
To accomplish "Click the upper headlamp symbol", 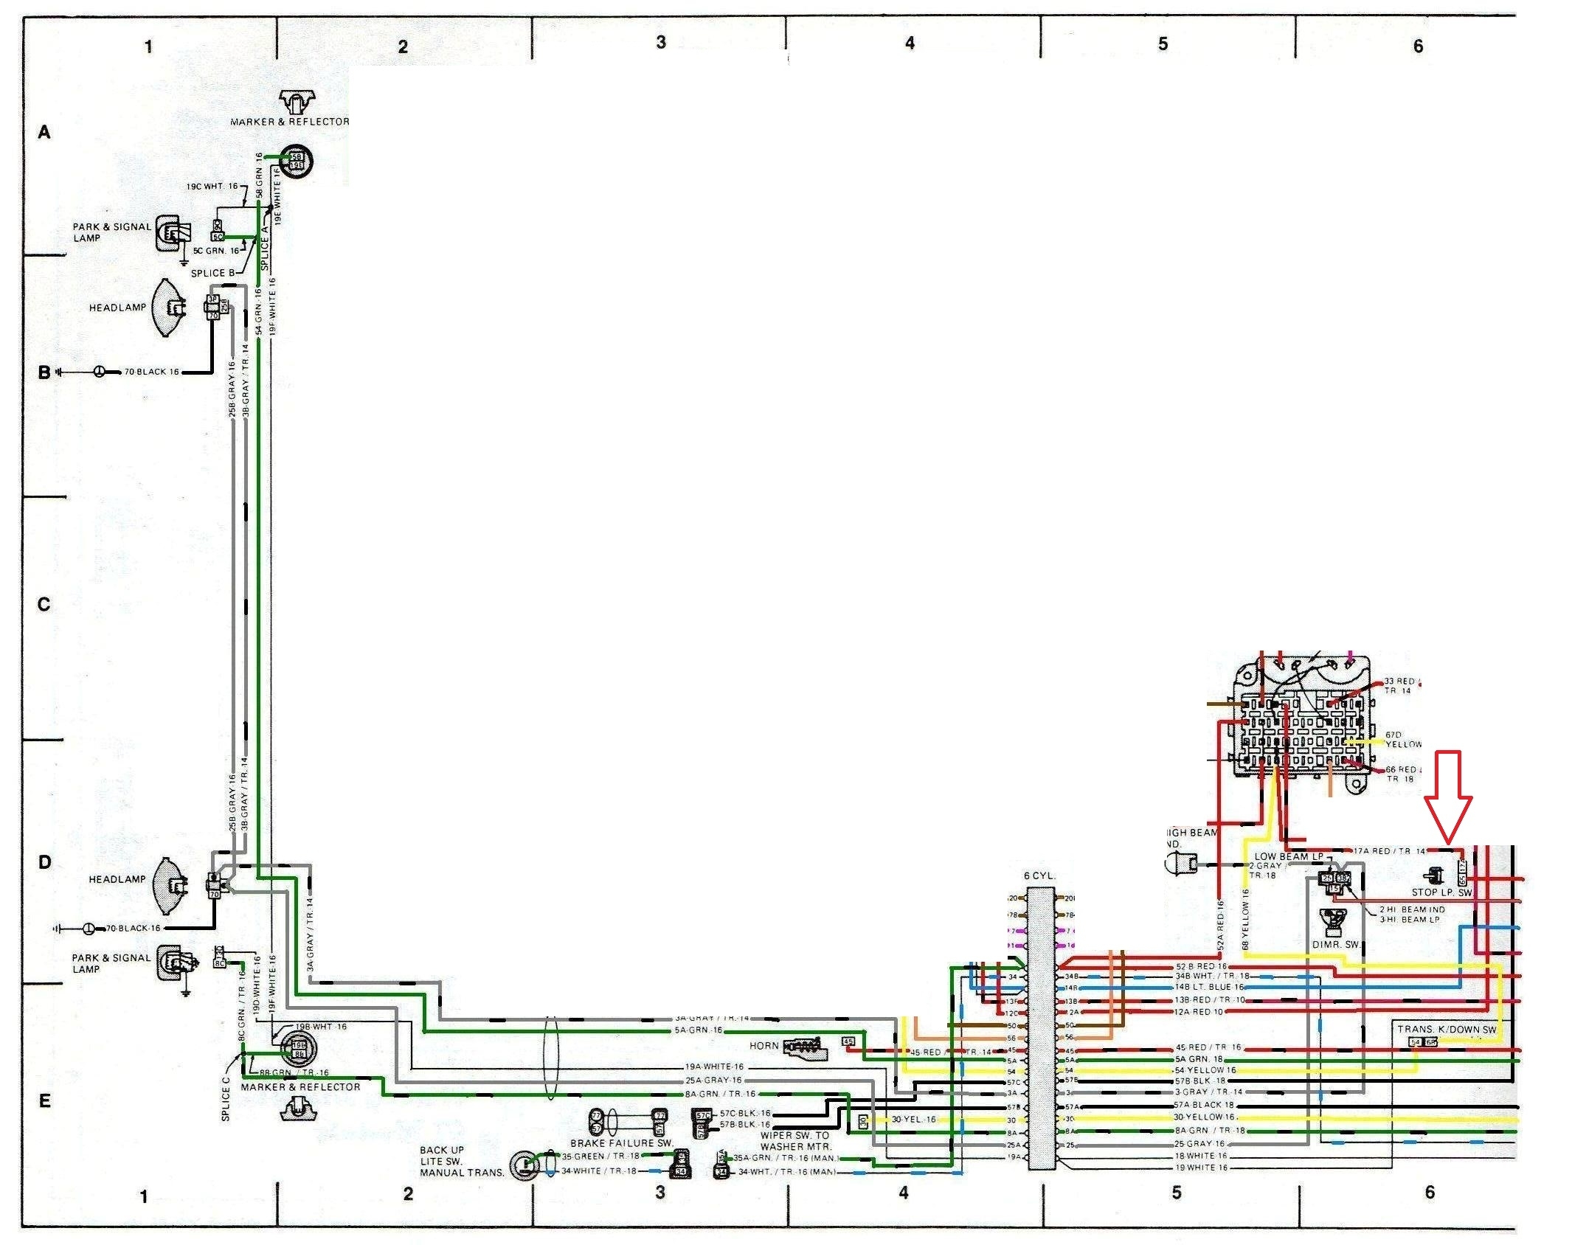I will pos(170,308).
